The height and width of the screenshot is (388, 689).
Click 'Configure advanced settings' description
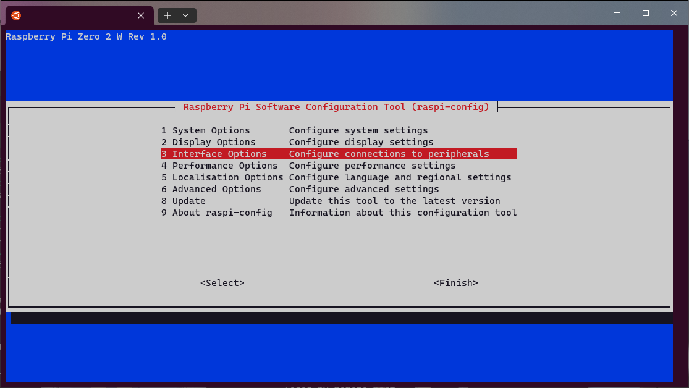[x=364, y=189]
